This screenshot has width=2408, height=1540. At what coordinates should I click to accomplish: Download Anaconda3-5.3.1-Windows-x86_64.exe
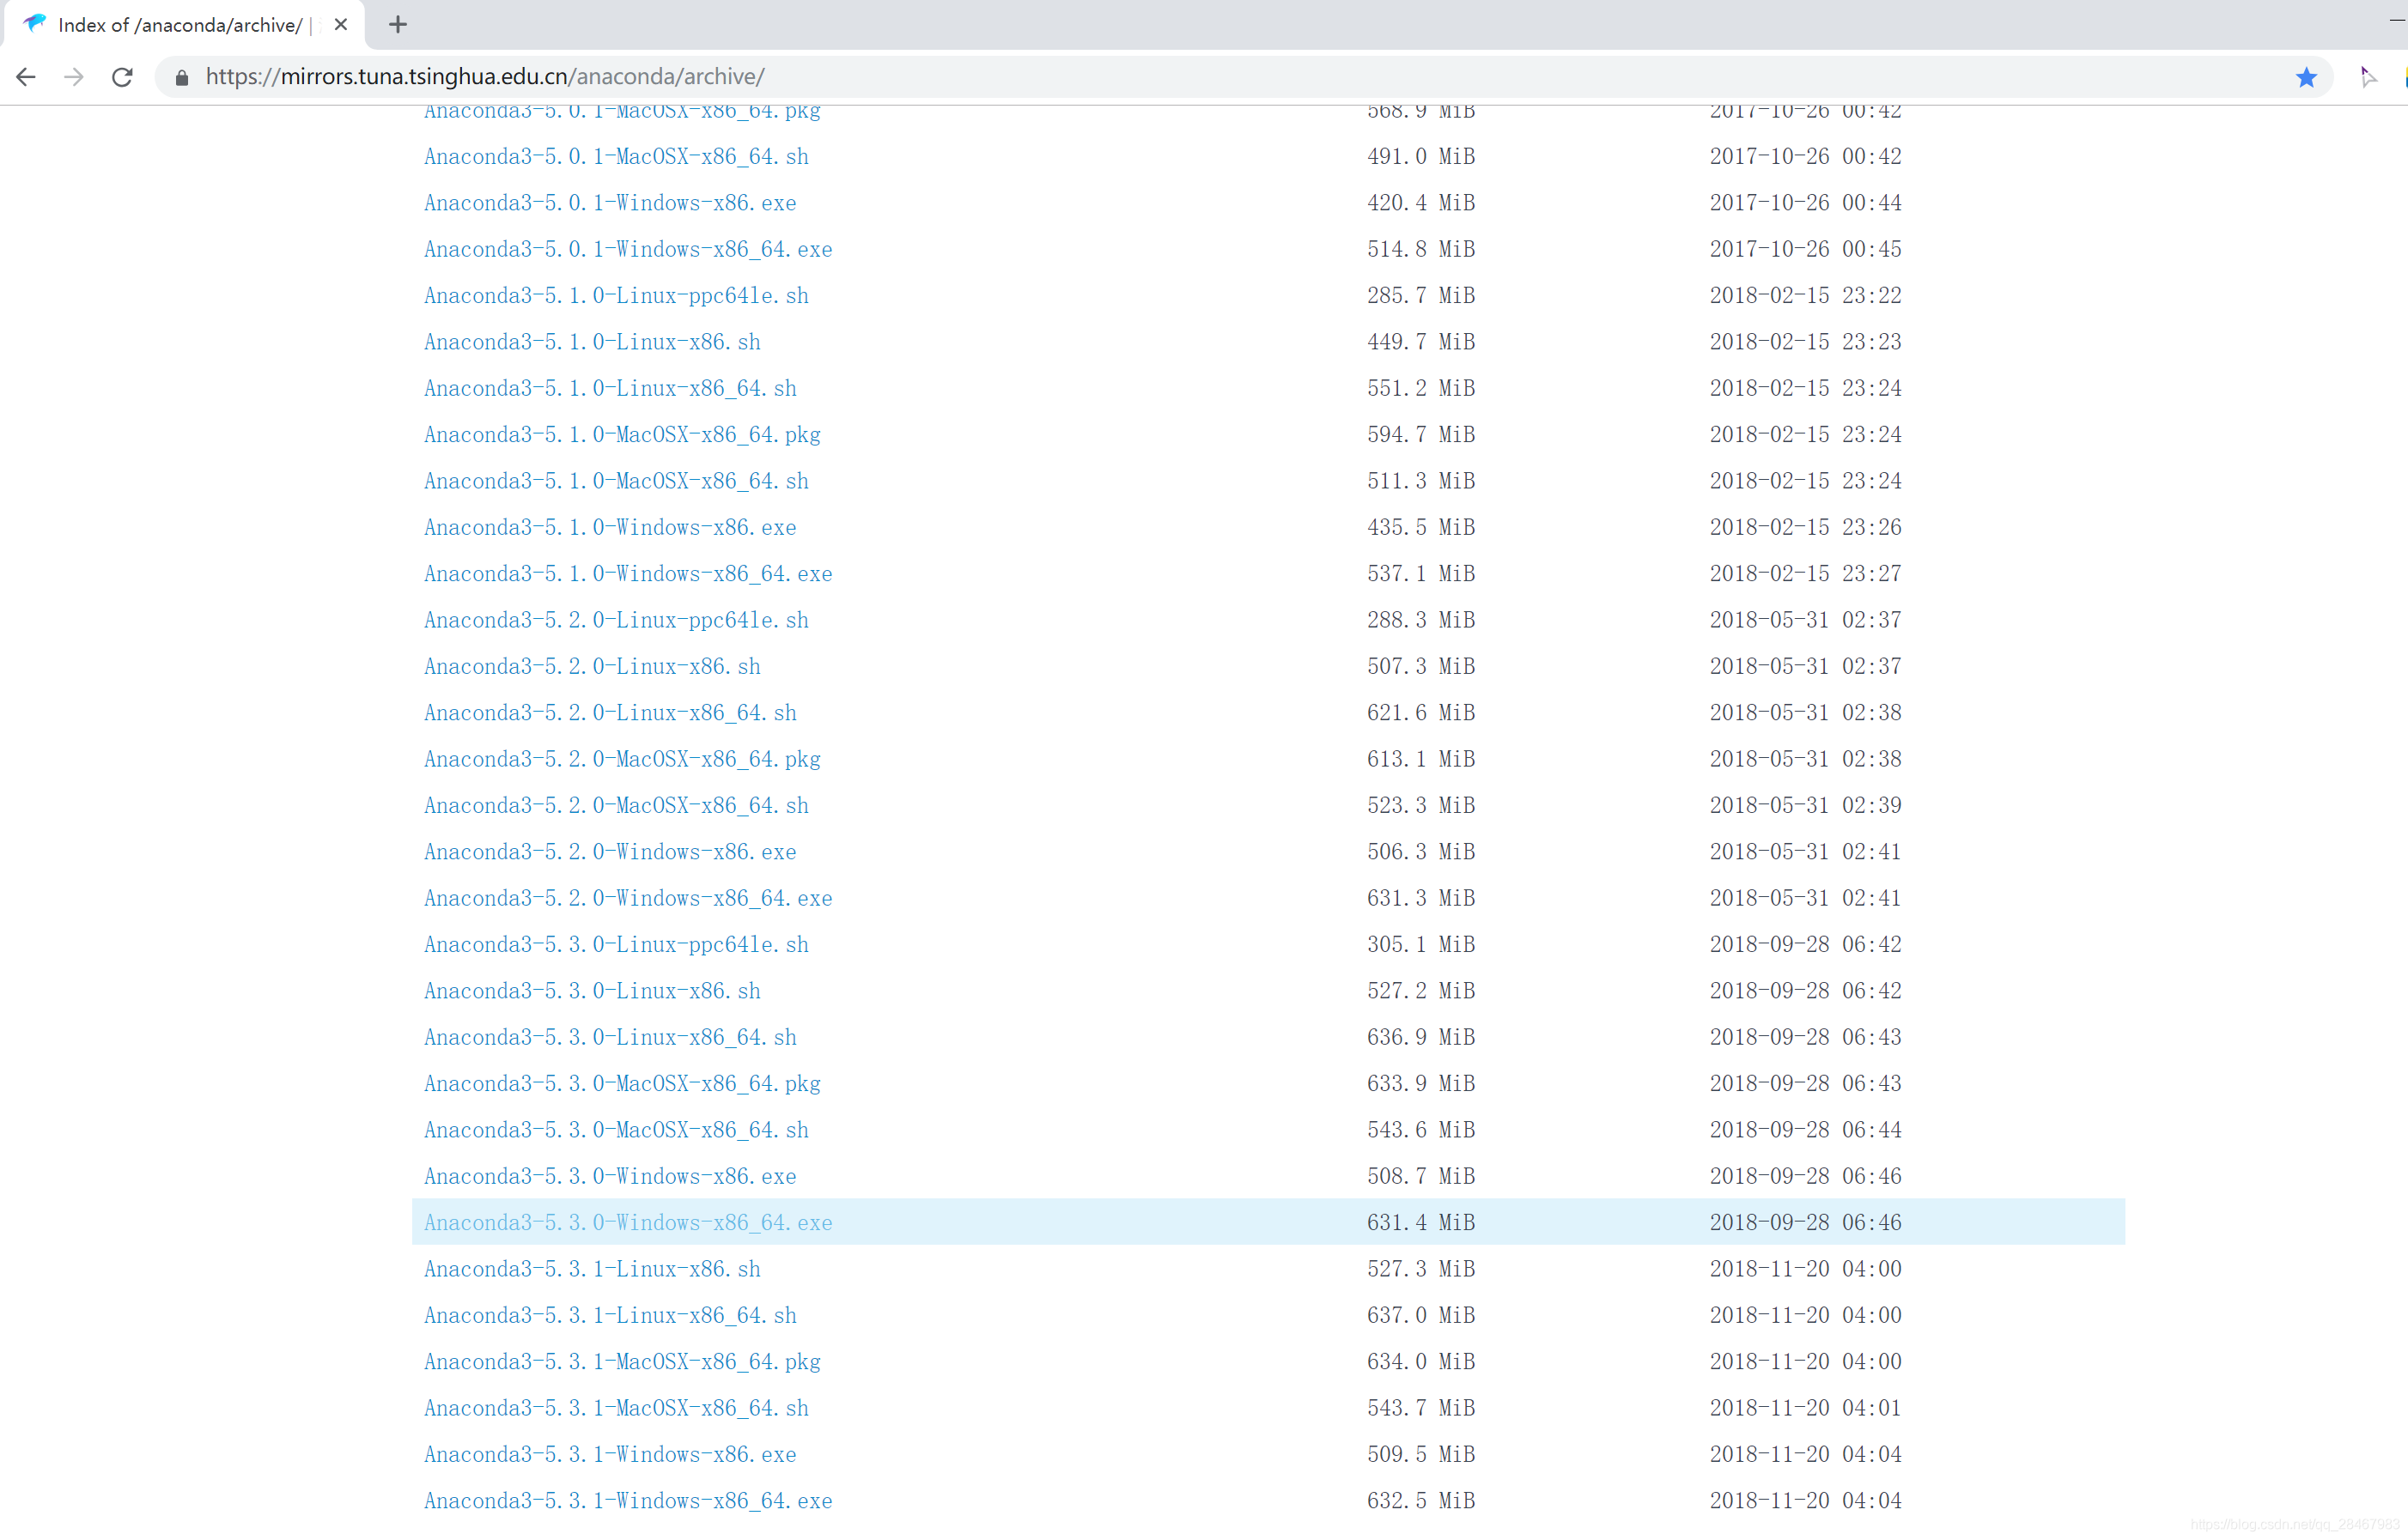click(629, 1500)
